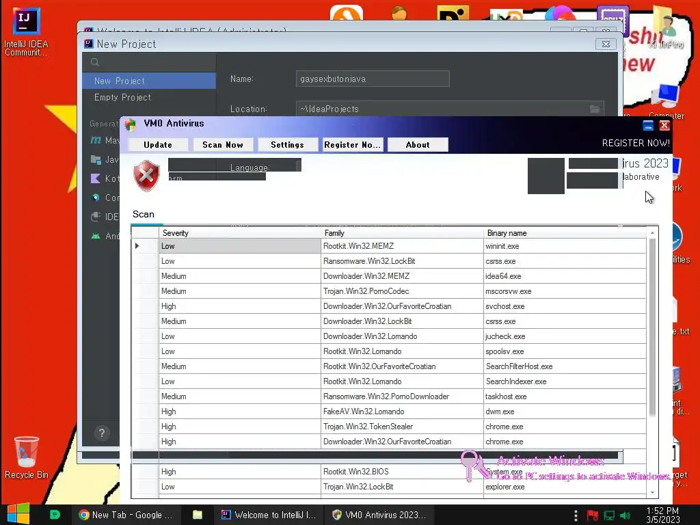
Task: Click the taskbar clock showing 1:52 PM
Action: tap(663, 515)
